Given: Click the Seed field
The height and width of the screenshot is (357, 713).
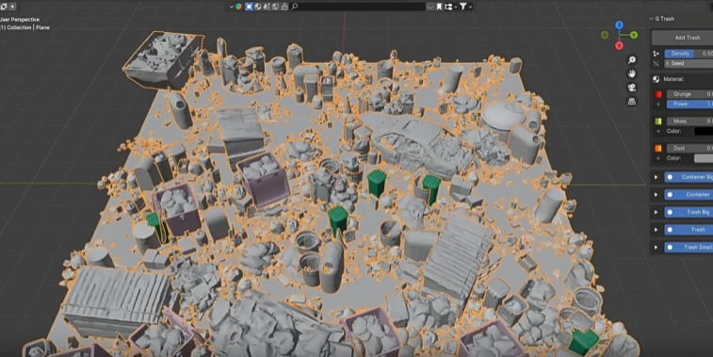Looking at the screenshot, I should coord(689,64).
